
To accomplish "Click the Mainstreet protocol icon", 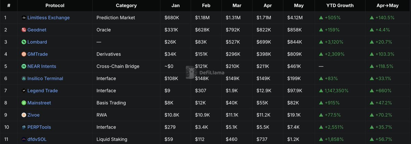I will 24,103.
